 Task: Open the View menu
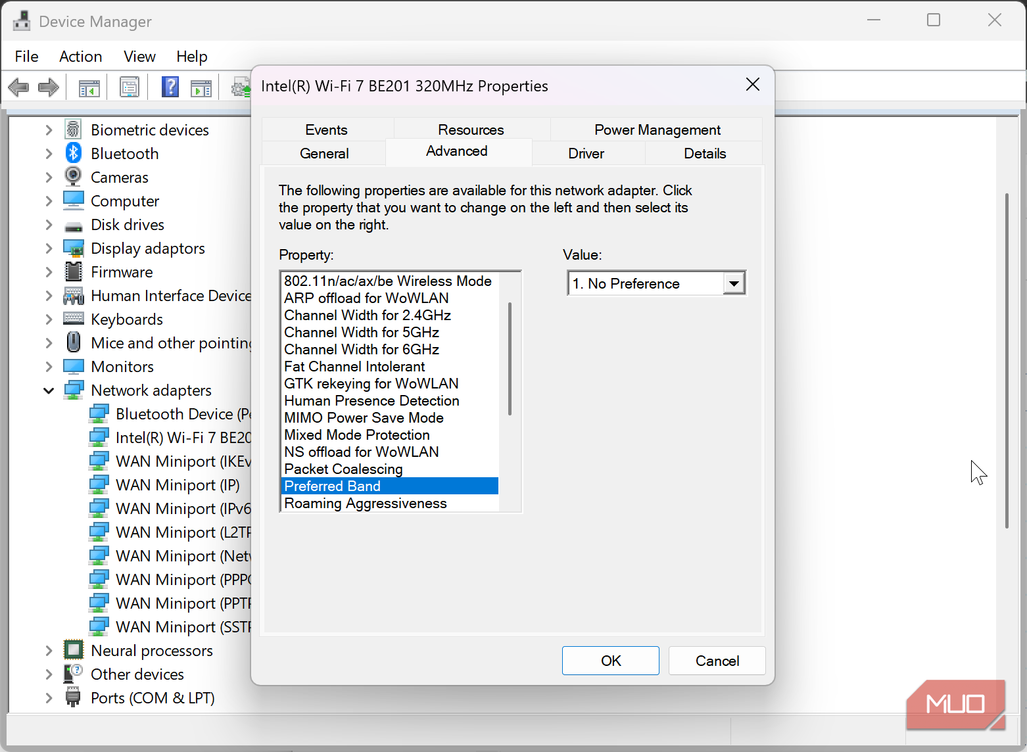point(140,57)
